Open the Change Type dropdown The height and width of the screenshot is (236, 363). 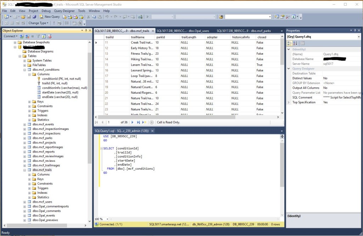pos(38,23)
